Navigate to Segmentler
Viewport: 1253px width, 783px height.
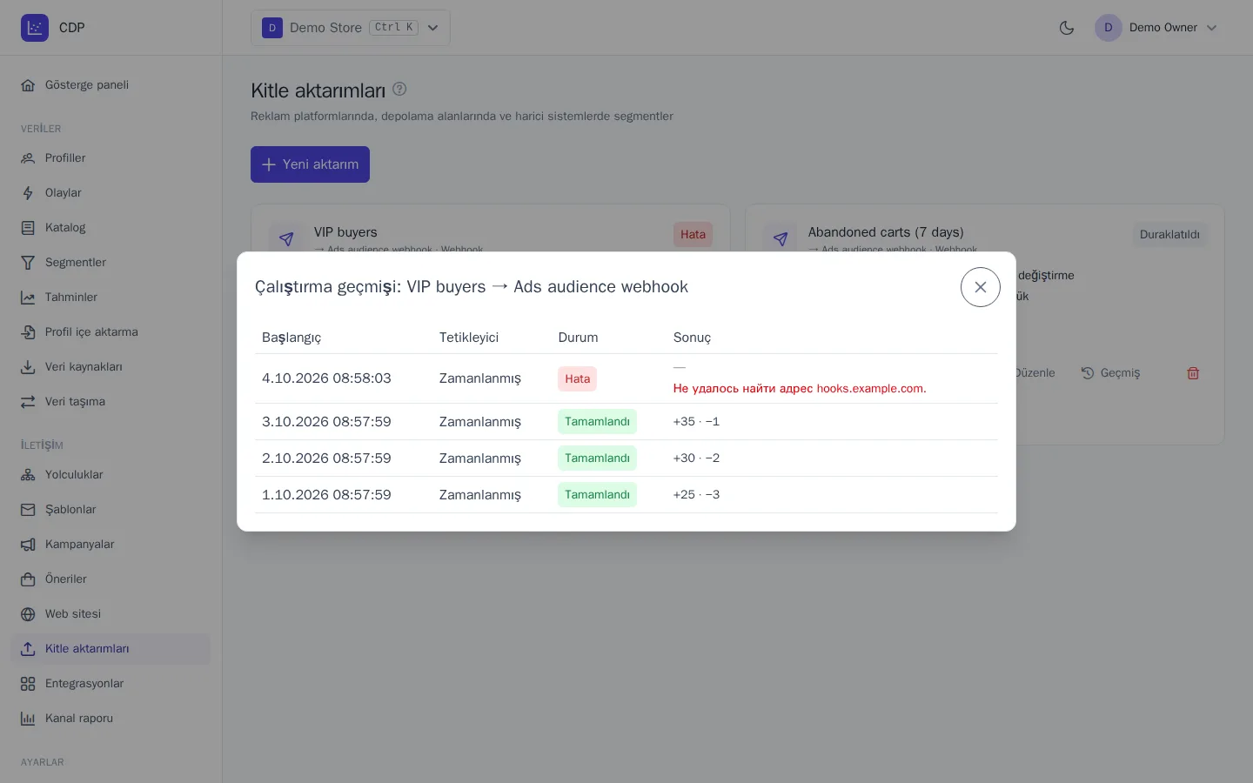[x=111, y=263]
